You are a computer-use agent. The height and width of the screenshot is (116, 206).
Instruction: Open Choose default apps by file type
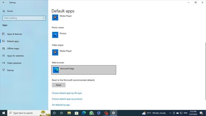pos(67,93)
